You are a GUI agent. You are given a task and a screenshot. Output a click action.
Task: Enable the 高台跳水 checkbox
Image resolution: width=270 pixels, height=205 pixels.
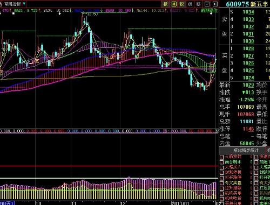(221, 162)
